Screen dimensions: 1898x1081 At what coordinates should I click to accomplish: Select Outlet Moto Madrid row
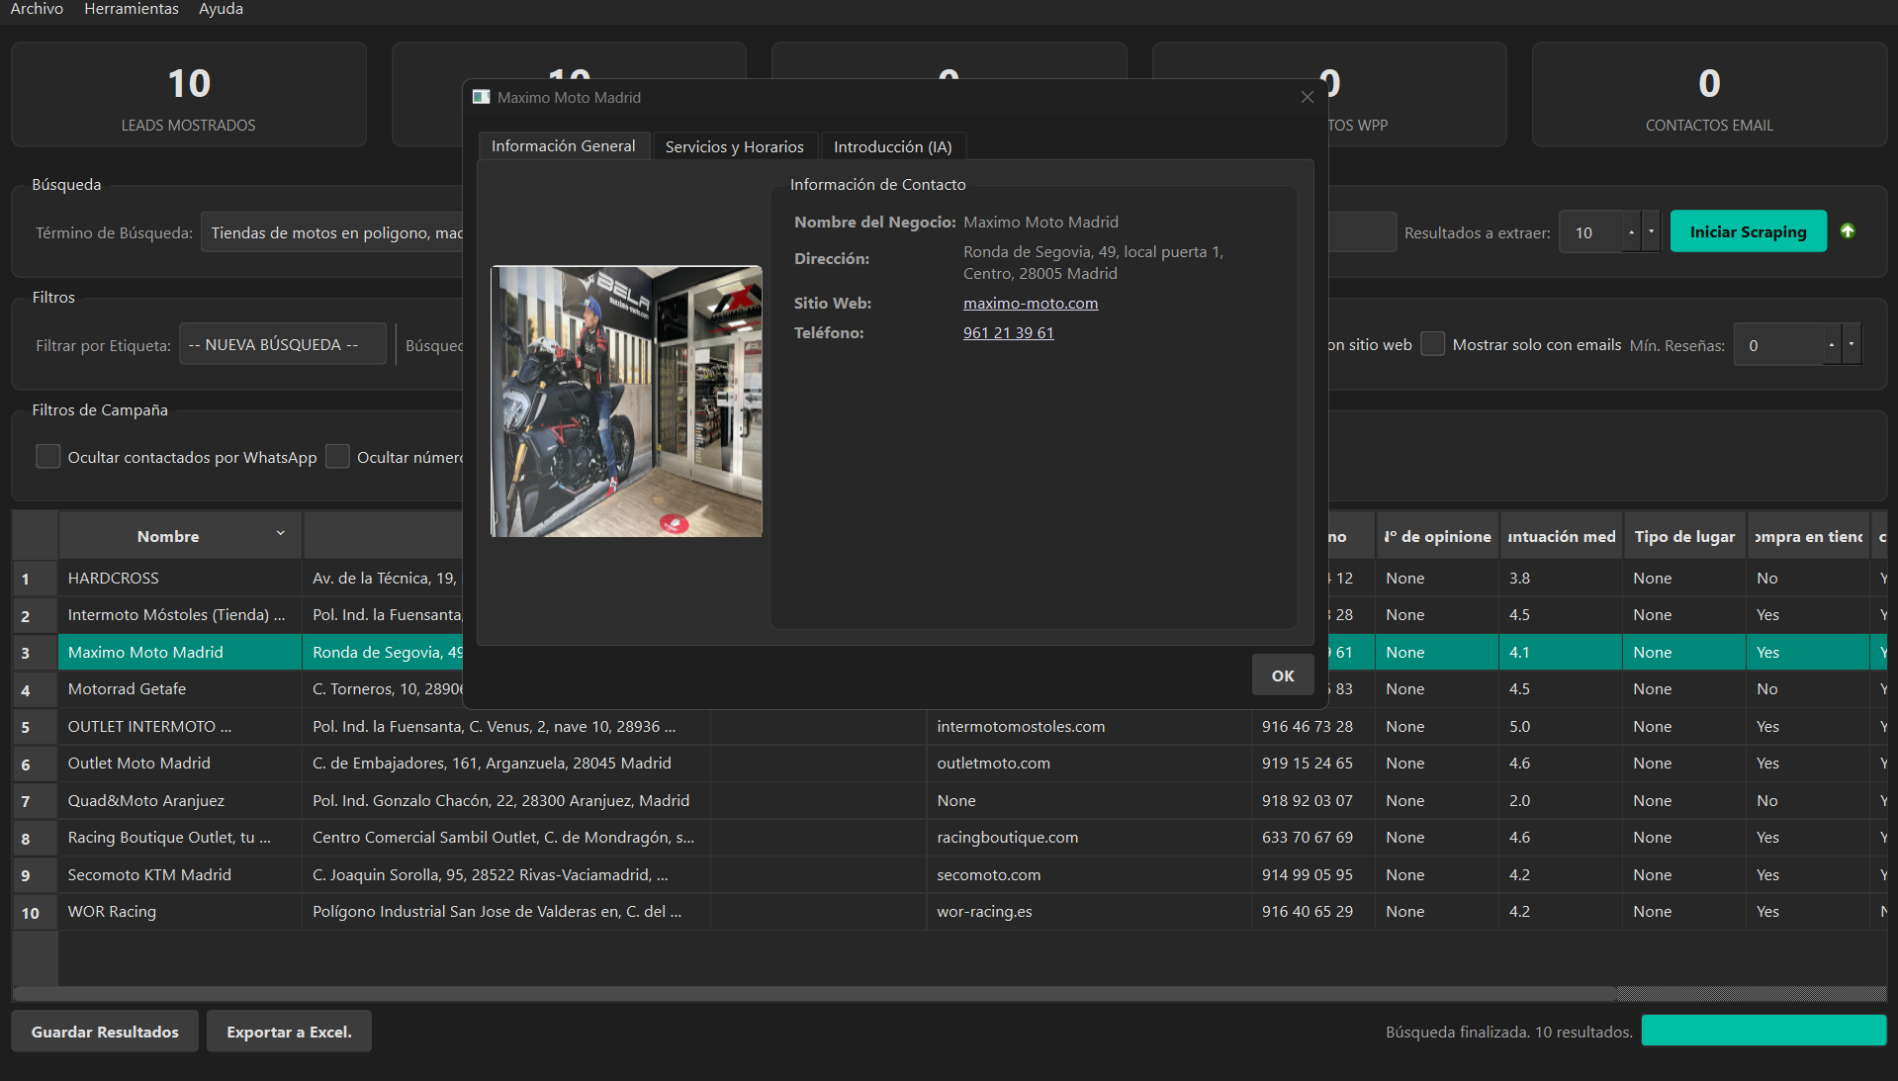(180, 764)
